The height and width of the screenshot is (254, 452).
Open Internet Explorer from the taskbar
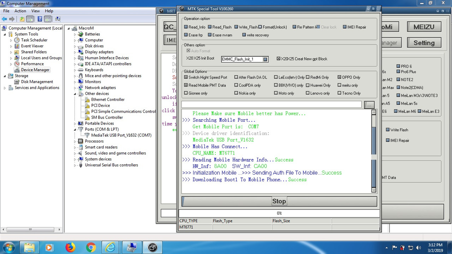[x=111, y=247]
